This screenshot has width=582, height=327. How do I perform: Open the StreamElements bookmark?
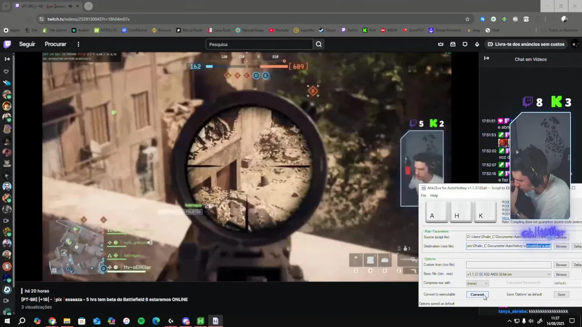[x=446, y=30]
